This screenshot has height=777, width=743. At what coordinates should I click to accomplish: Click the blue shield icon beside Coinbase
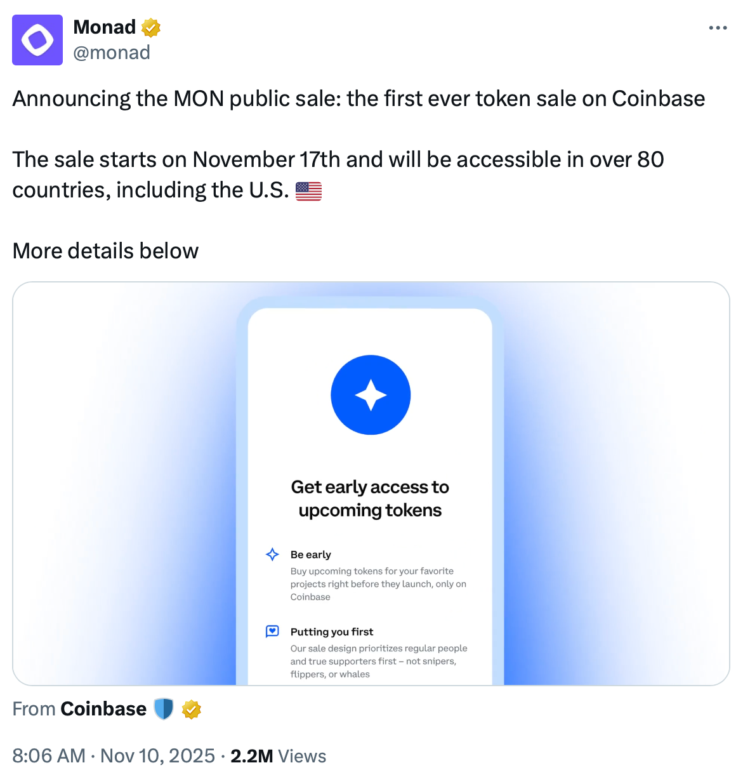point(164,709)
